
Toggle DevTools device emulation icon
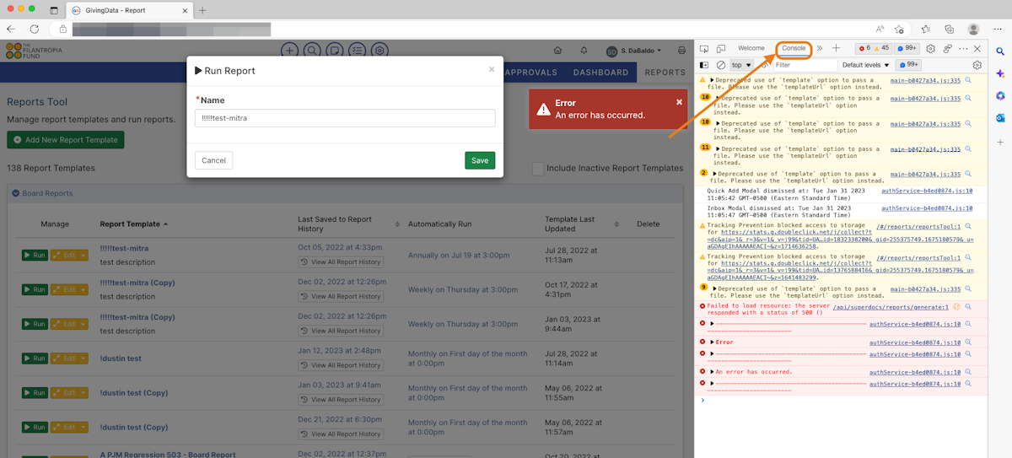click(720, 49)
